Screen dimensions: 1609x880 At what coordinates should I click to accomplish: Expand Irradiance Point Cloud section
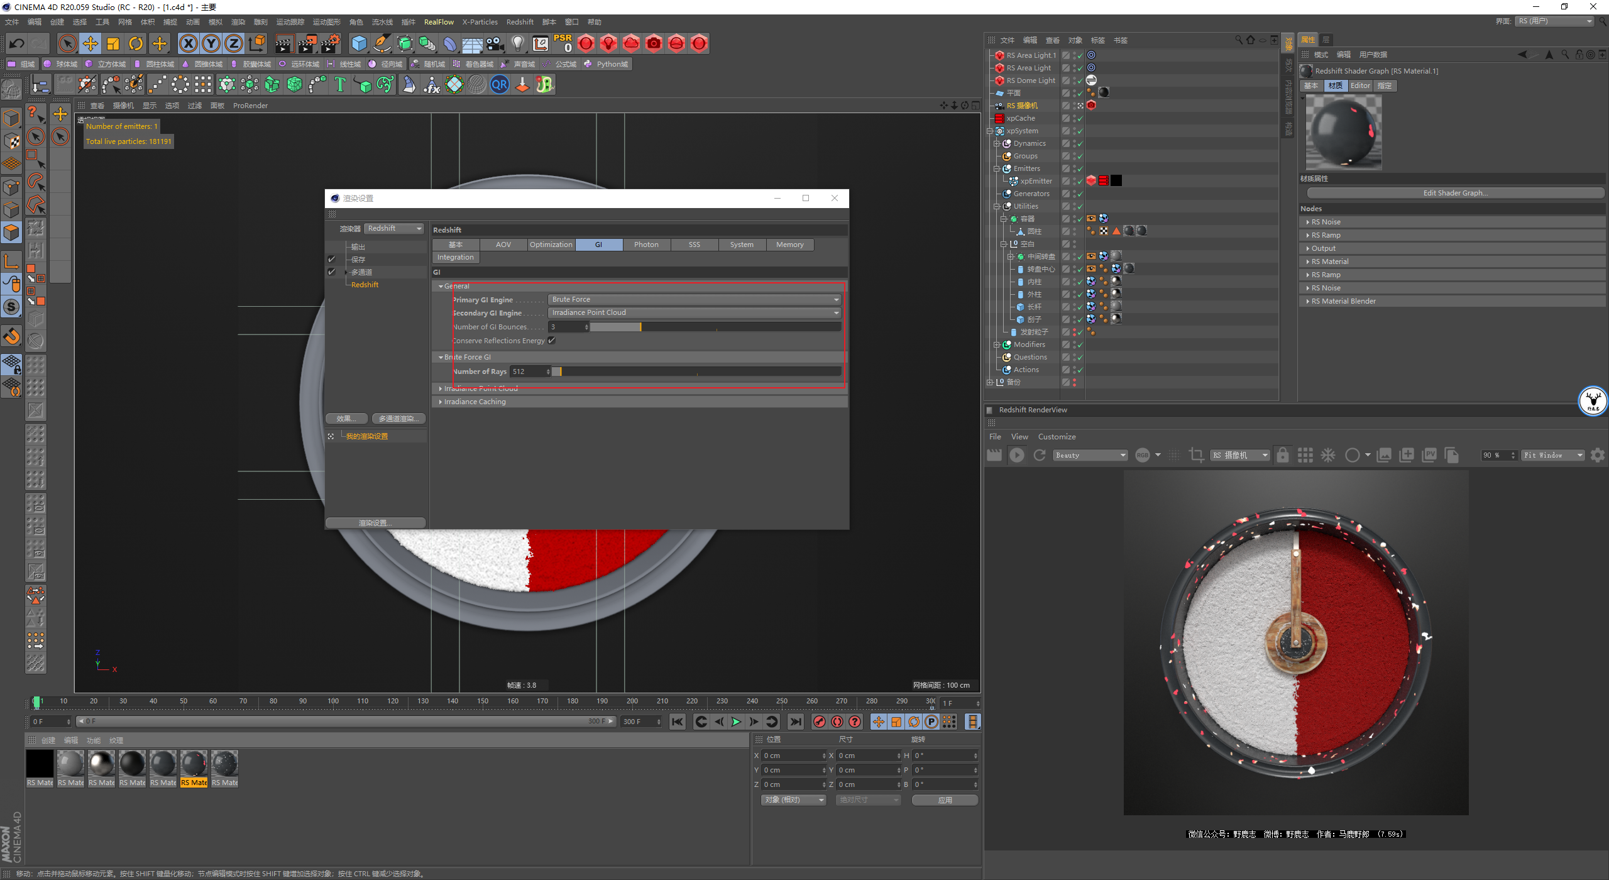pyautogui.click(x=441, y=387)
